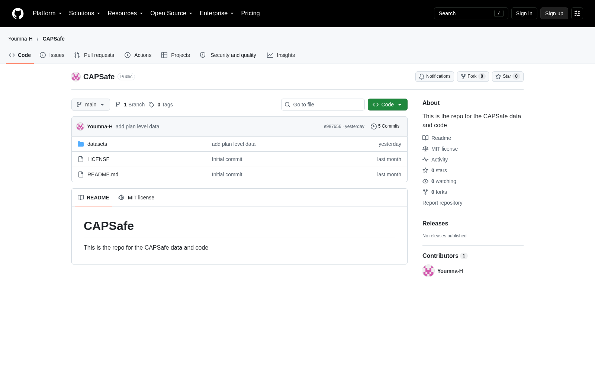Click the CAPSafe repository avatar icon

click(x=76, y=77)
